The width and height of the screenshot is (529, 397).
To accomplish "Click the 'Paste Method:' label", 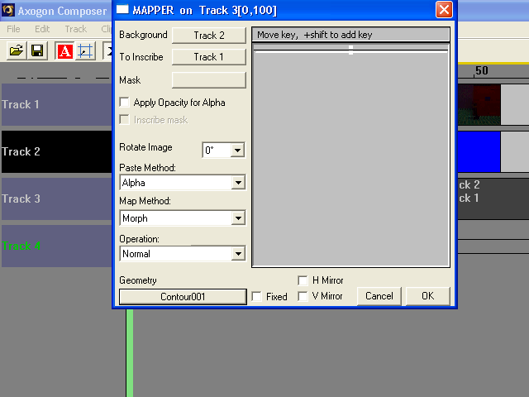I will [147, 168].
